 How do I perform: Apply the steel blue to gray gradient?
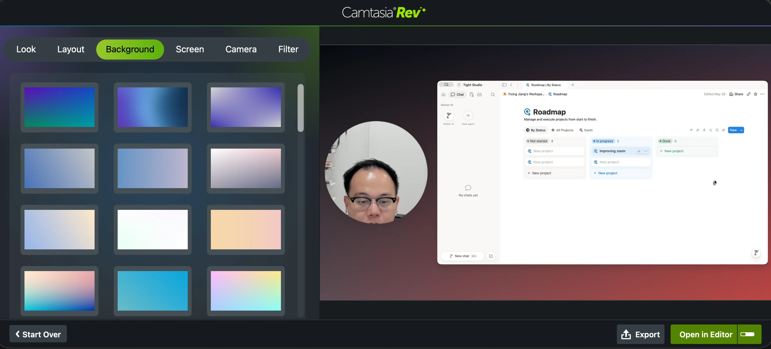pos(60,168)
